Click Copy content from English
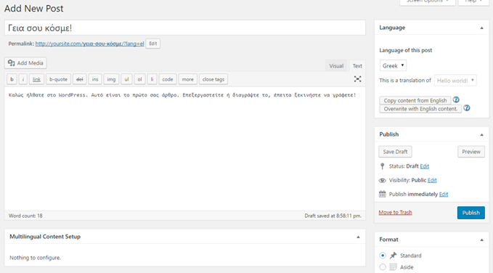The height and width of the screenshot is (273, 493). pyautogui.click(x=415, y=100)
